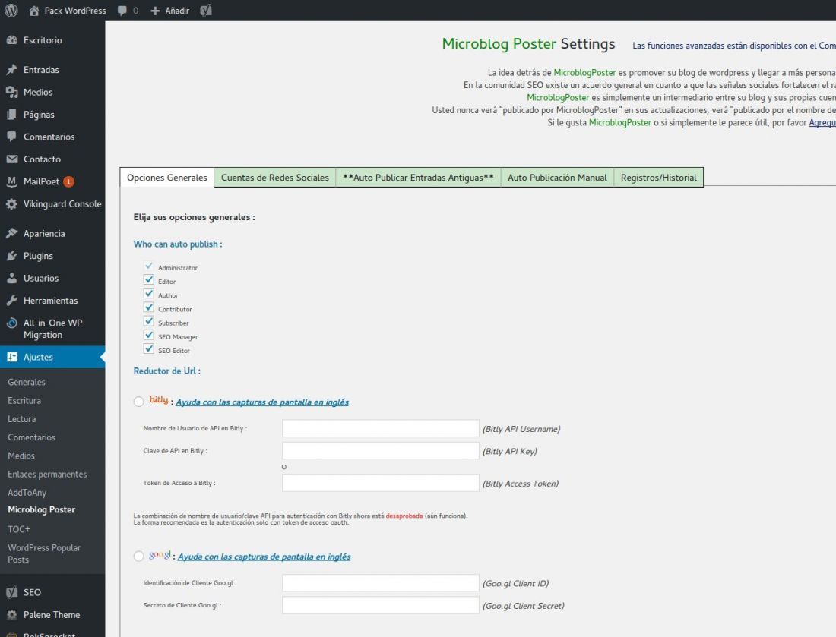This screenshot has width=836, height=637.
Task: Click the plus icon next to Añadir
Action: tap(155, 11)
